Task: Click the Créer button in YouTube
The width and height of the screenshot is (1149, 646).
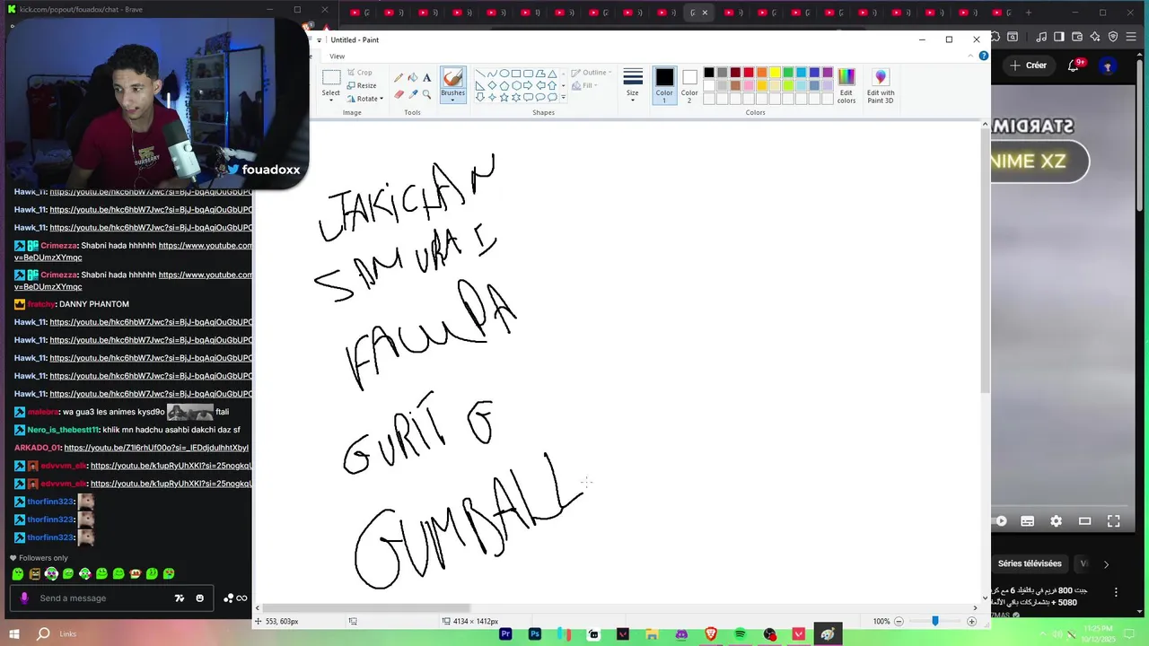Action: click(x=1029, y=65)
